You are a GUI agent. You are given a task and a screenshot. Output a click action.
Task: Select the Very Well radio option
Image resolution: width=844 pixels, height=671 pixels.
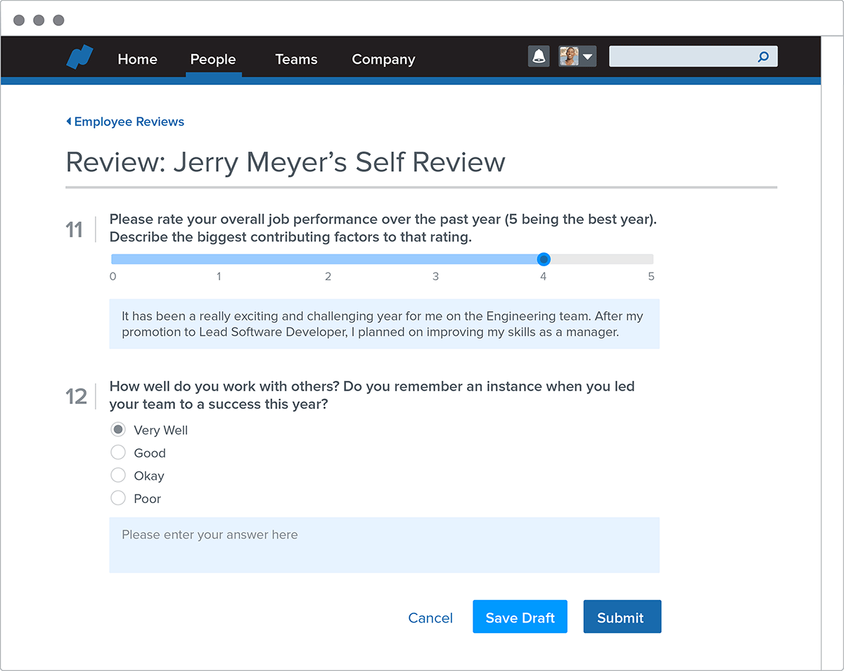point(118,429)
